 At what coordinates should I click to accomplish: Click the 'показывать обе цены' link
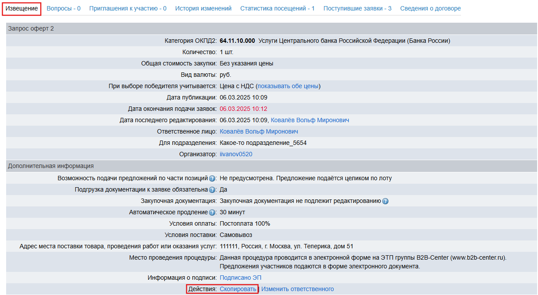pyautogui.click(x=288, y=86)
